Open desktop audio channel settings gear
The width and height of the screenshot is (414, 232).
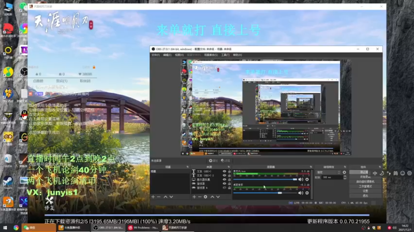pos(307,193)
